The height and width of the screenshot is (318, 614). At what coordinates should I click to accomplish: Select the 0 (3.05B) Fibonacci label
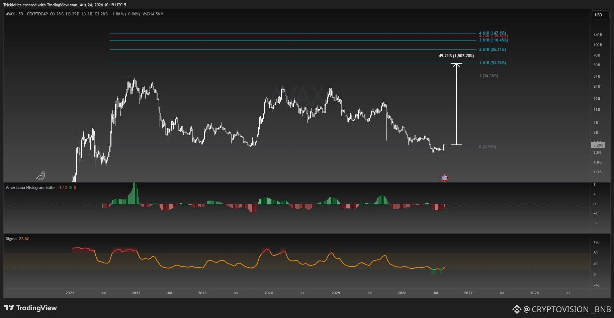pos(488,147)
